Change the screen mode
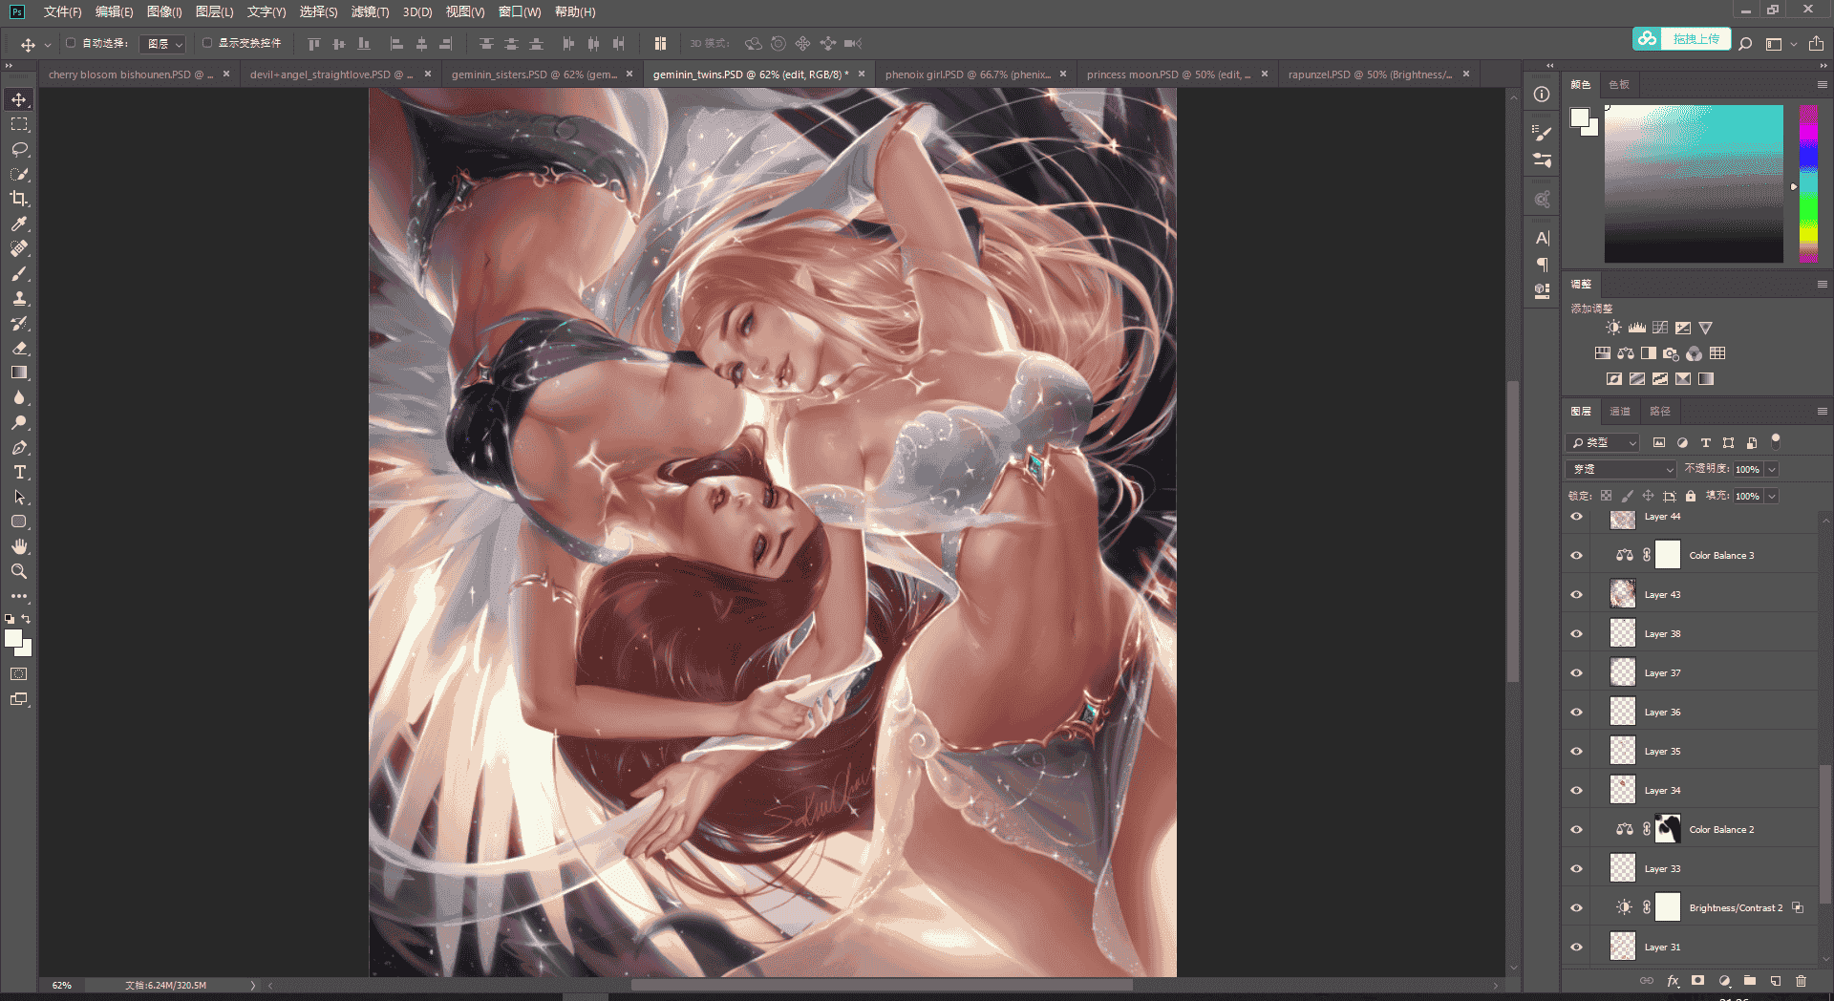Screen dimensions: 1834x1001 coord(19,699)
